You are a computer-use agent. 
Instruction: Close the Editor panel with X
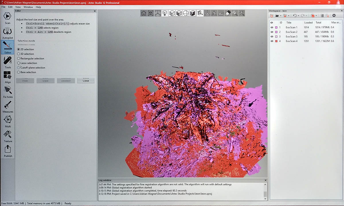pyautogui.click(x=95, y=11)
